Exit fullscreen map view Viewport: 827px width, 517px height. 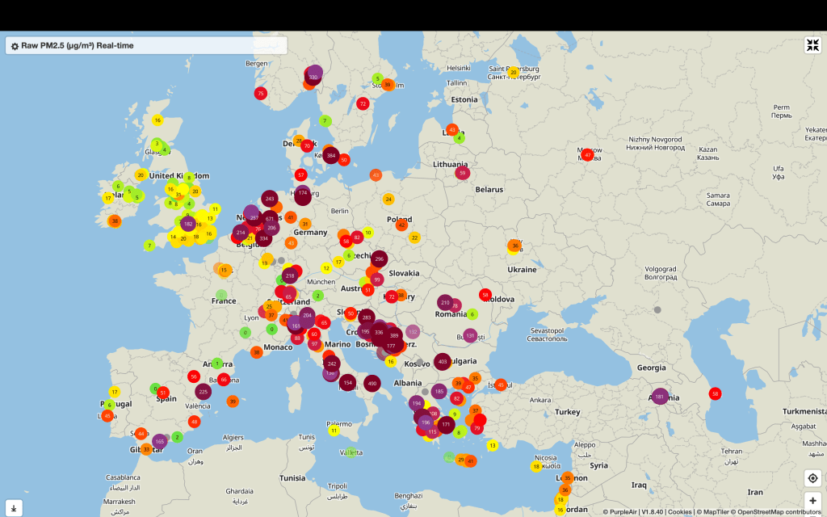pos(812,45)
